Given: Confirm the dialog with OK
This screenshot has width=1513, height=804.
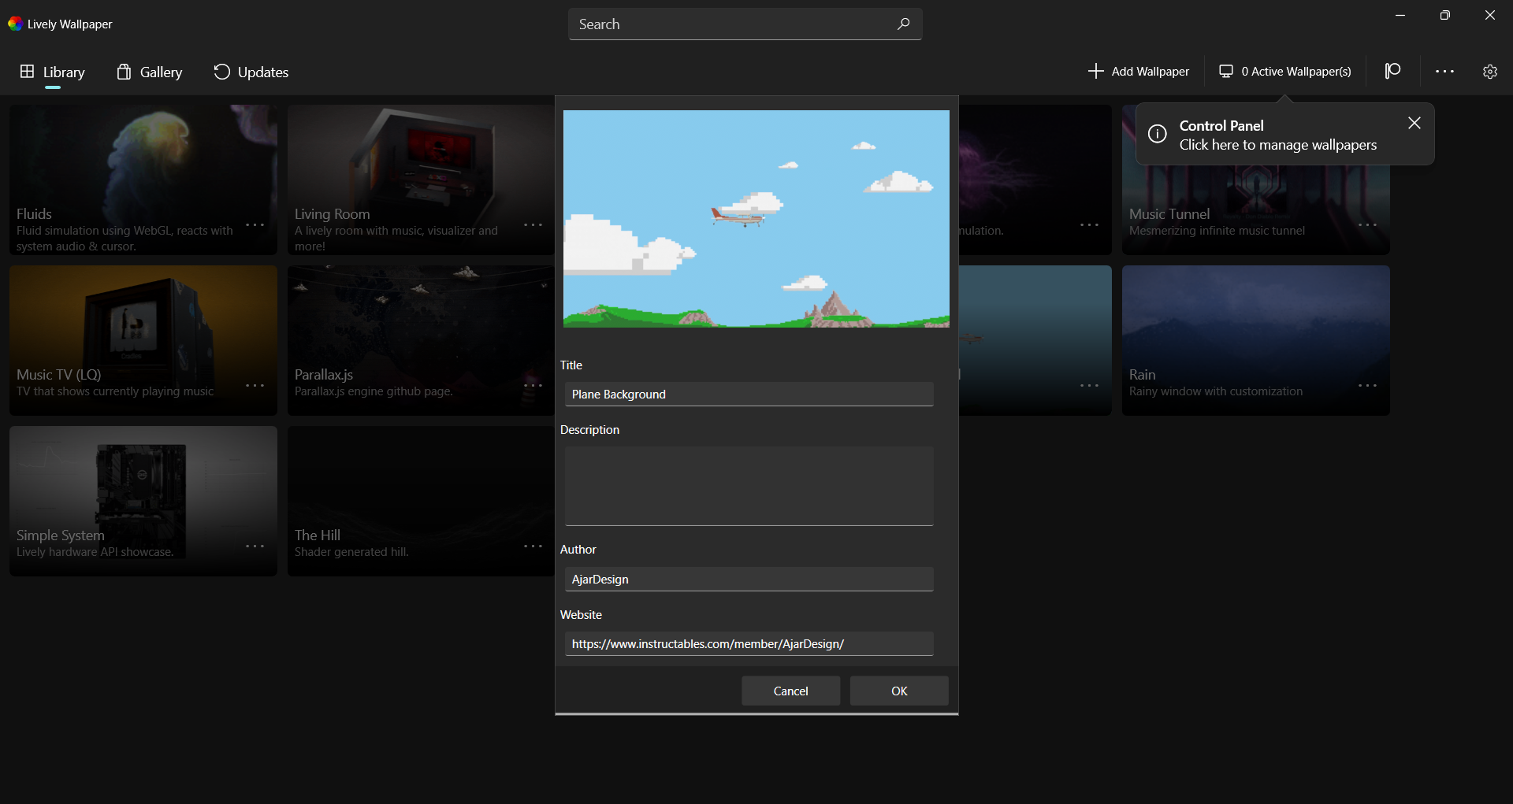Looking at the screenshot, I should tap(899, 691).
